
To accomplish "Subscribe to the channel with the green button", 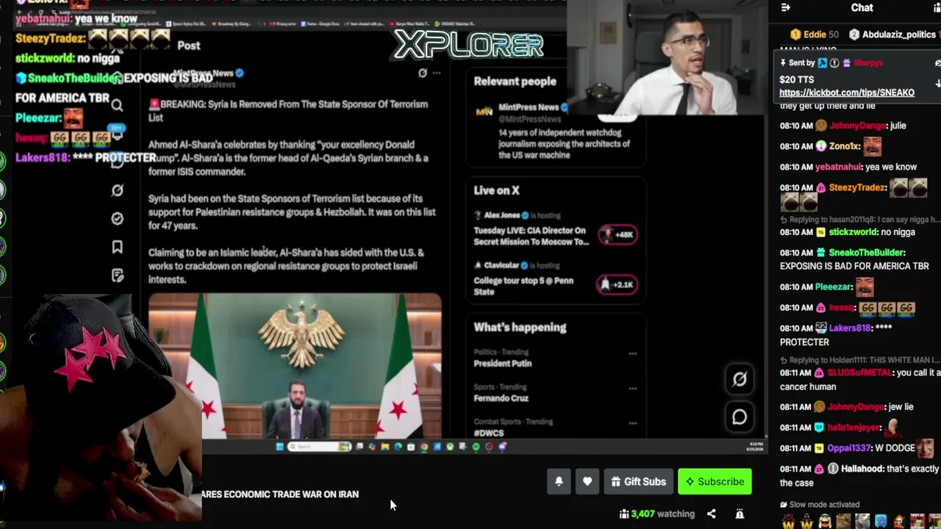I will [715, 481].
